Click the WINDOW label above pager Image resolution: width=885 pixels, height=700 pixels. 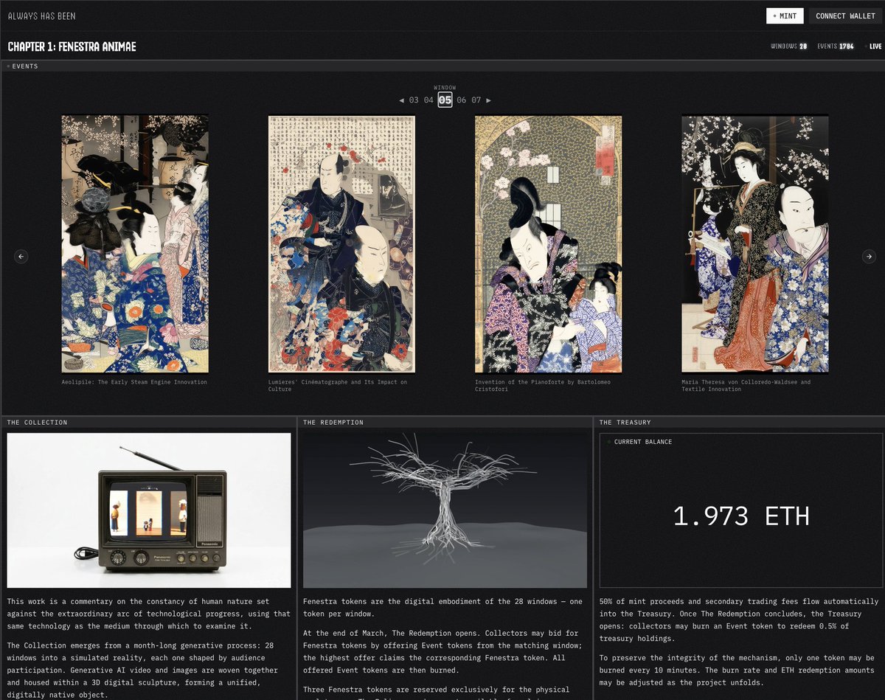[445, 88]
